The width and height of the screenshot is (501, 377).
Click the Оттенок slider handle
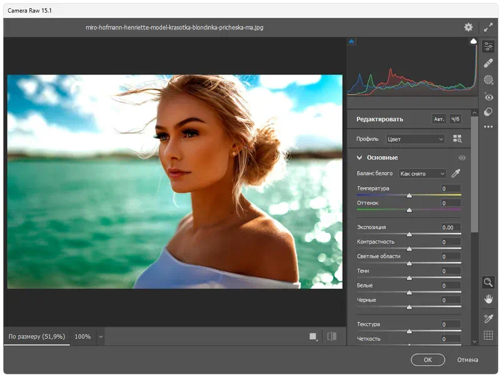(409, 210)
